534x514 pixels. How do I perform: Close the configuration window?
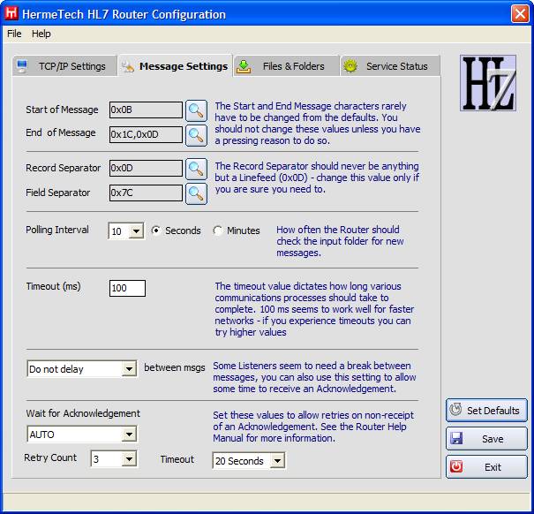520,14
